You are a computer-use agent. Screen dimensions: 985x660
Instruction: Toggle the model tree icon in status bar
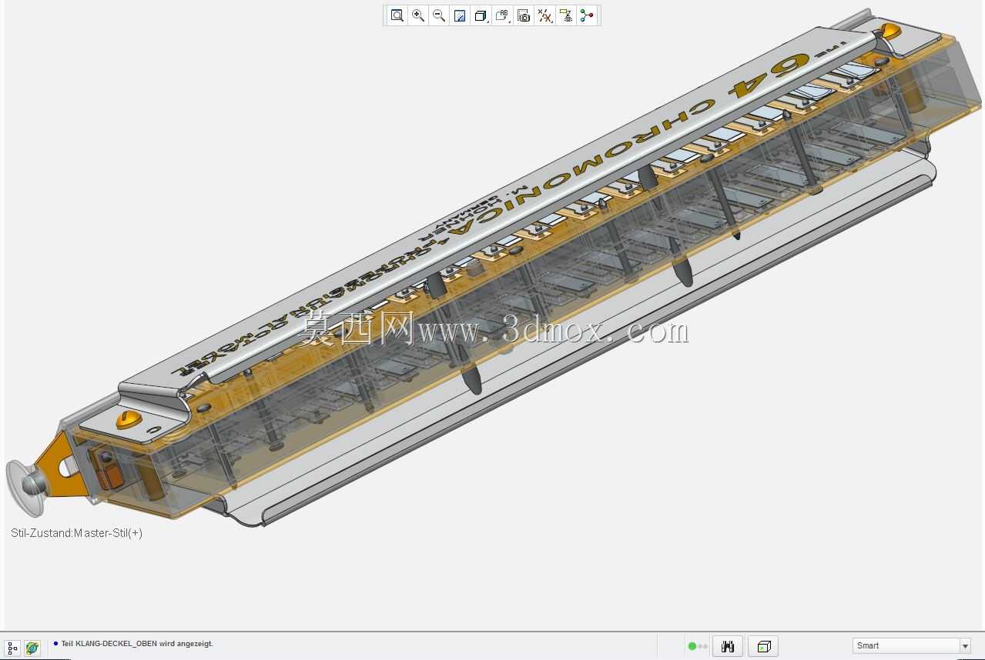[12, 648]
